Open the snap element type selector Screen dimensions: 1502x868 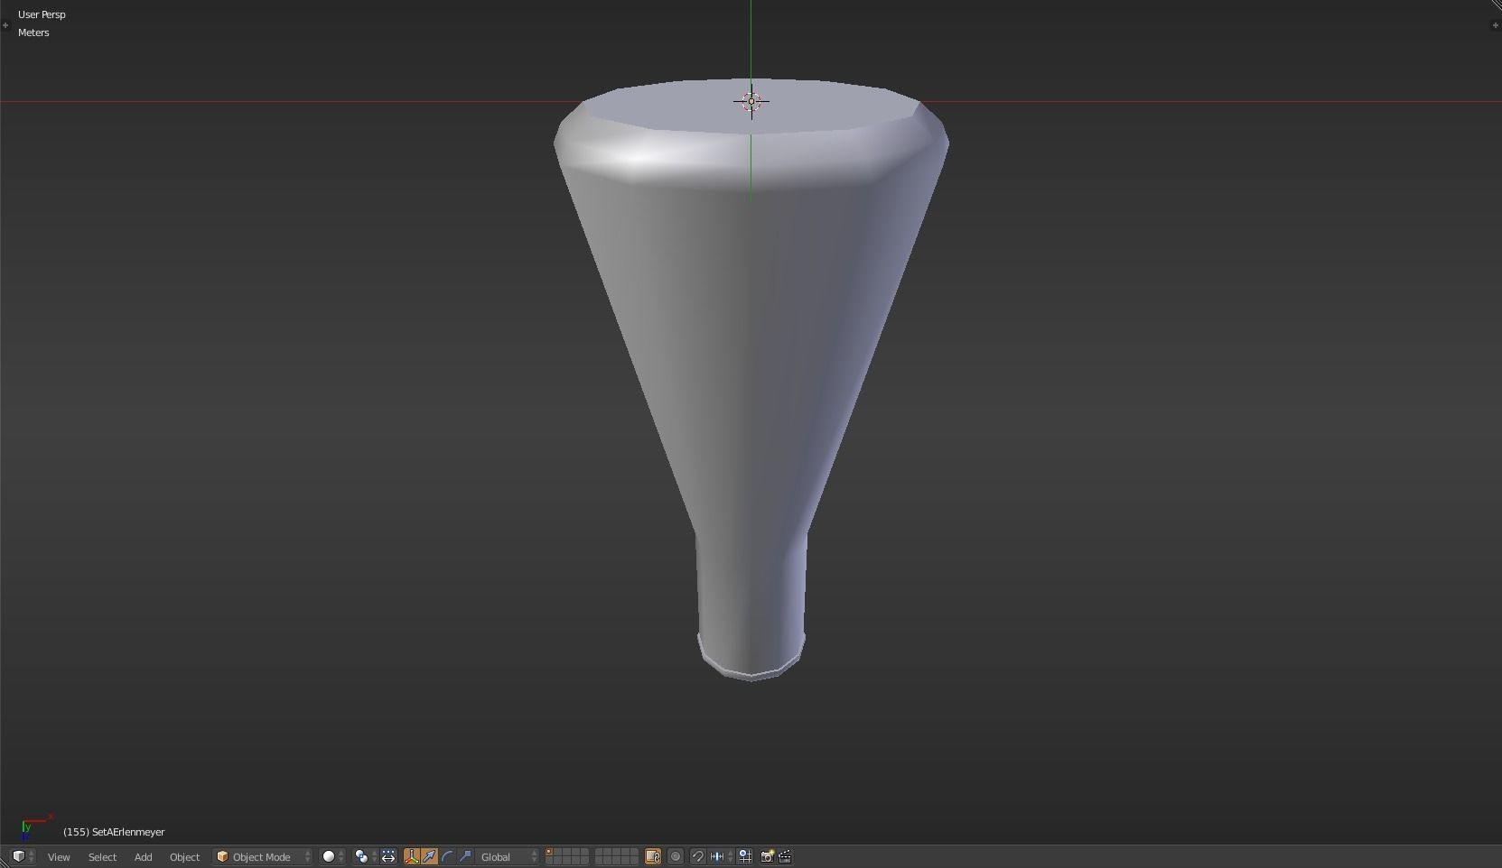(721, 856)
